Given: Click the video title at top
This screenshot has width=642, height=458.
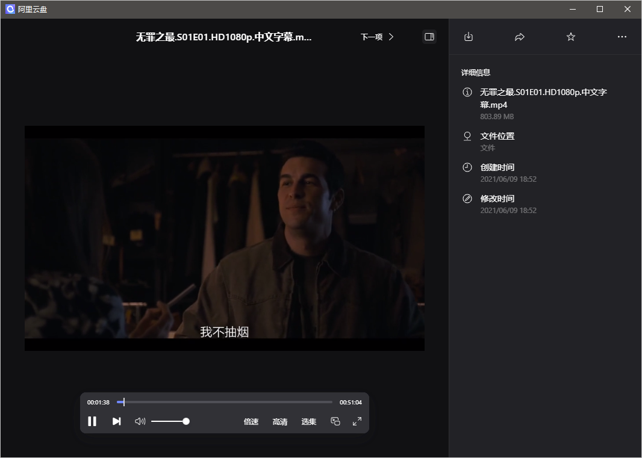Looking at the screenshot, I should pos(223,37).
